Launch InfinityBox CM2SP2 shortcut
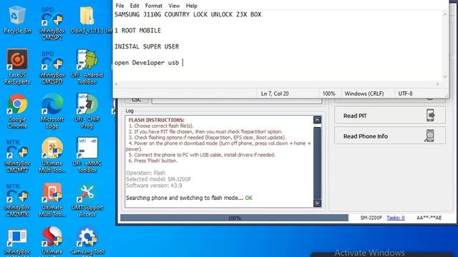458x257 pixels. (x=52, y=24)
